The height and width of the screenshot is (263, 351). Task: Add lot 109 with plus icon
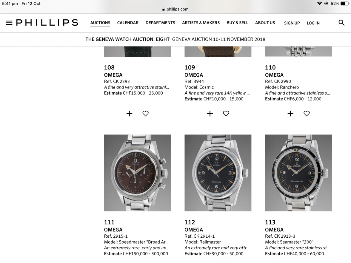click(x=210, y=114)
